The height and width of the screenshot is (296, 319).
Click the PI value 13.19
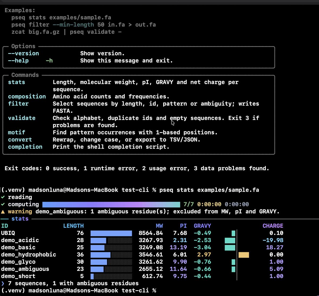pyautogui.click(x=178, y=247)
